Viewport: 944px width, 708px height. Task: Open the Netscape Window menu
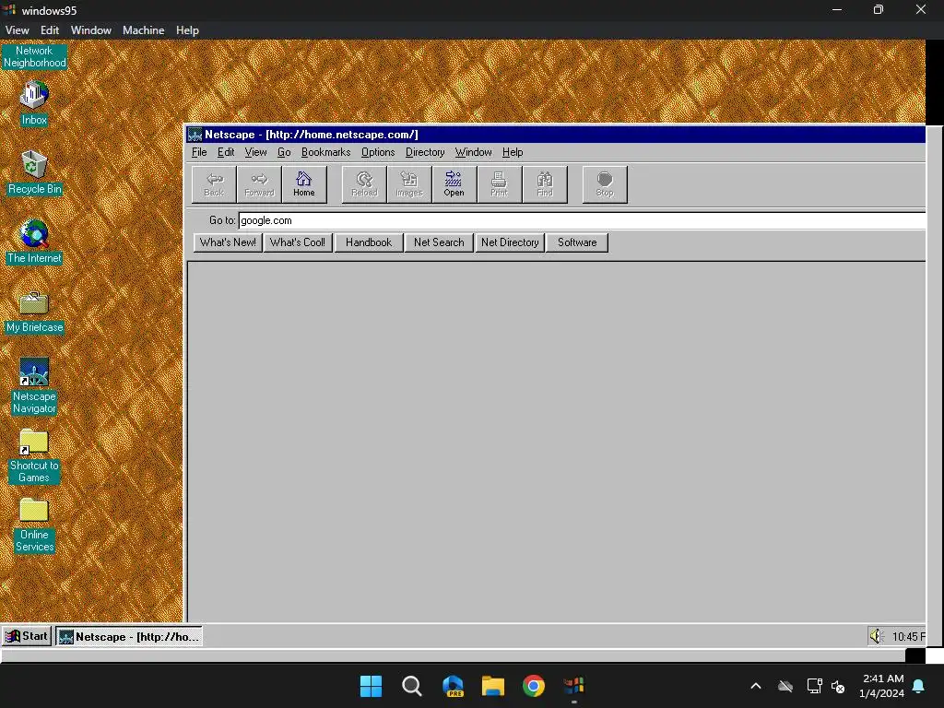point(473,152)
